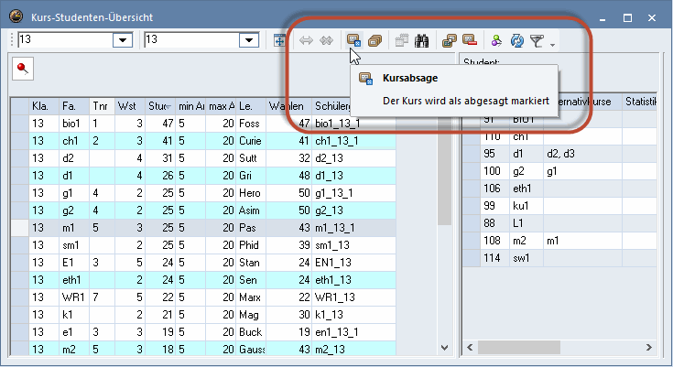673x367 pixels.
Task: Select the teacher cell Sutt
Action: (251, 158)
